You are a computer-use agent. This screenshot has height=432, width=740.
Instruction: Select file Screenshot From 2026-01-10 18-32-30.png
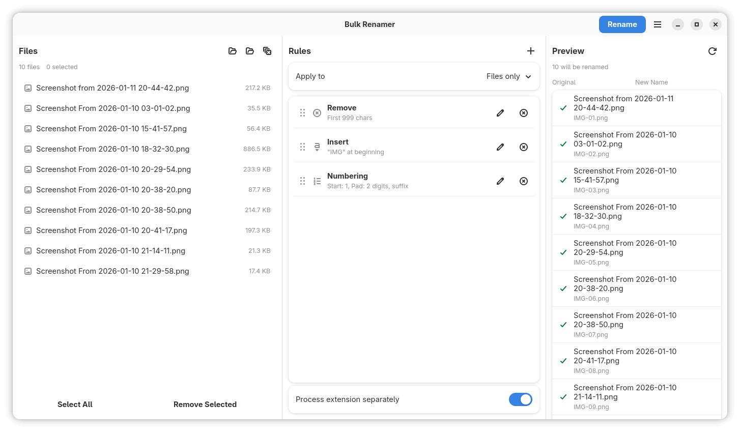112,149
